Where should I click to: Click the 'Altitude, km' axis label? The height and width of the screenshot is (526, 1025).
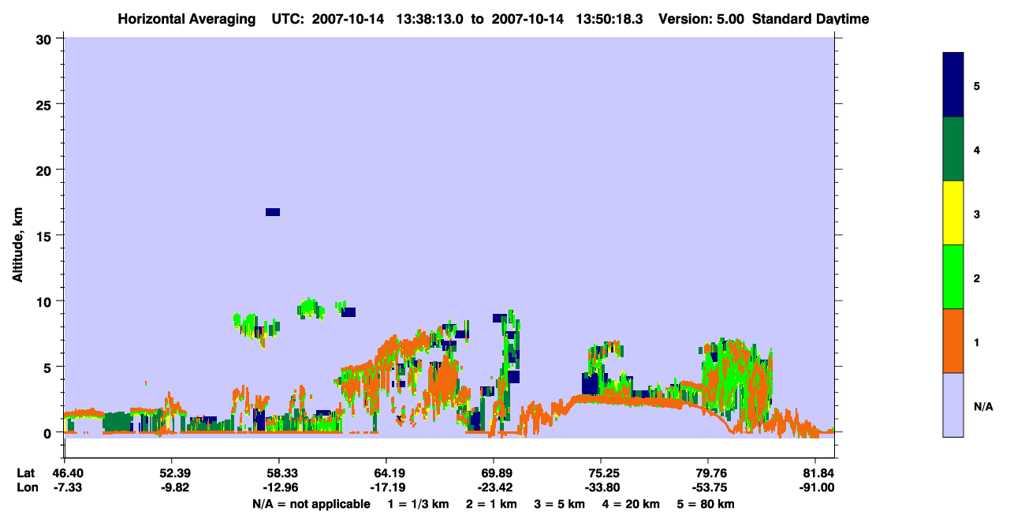[17, 245]
